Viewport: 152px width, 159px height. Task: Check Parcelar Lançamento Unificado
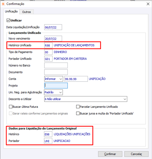point(78,107)
